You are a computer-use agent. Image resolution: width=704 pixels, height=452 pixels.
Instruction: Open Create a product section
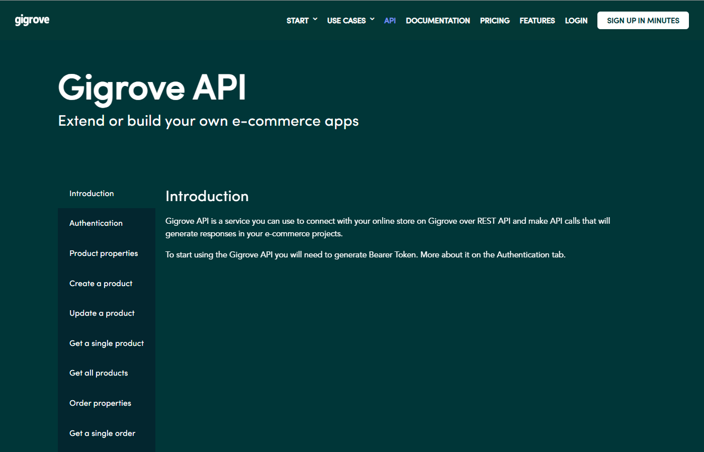tap(107, 284)
